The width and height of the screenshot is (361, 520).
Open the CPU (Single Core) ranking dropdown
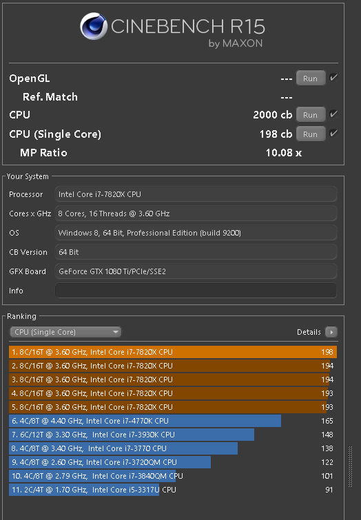[x=65, y=332]
